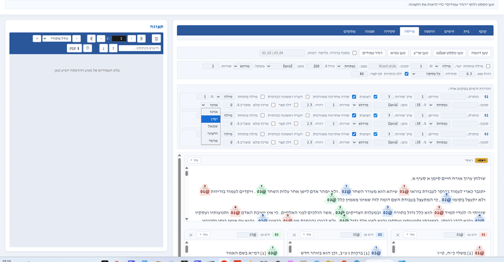504x262 pixels.
Task: Enable הערה ראשונה ככותרת in stream 01 row
Action: (x=308, y=97)
